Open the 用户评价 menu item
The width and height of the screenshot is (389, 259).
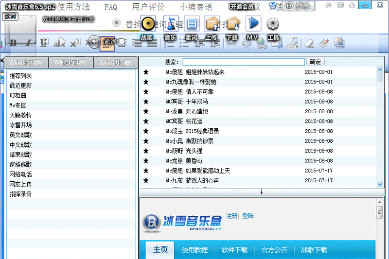coord(148,7)
